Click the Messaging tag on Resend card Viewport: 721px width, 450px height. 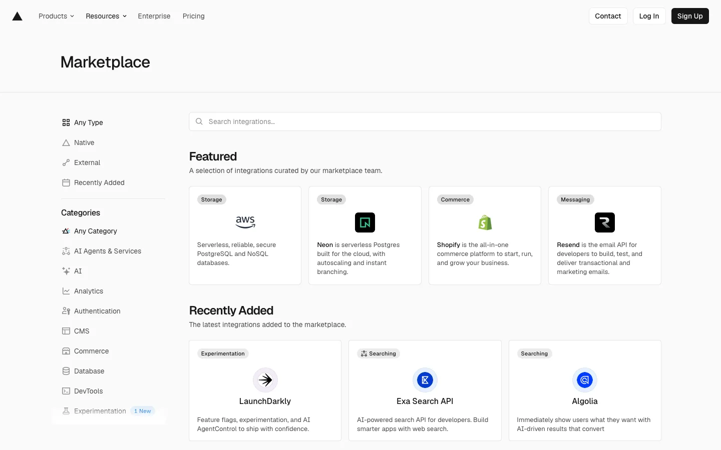point(575,199)
